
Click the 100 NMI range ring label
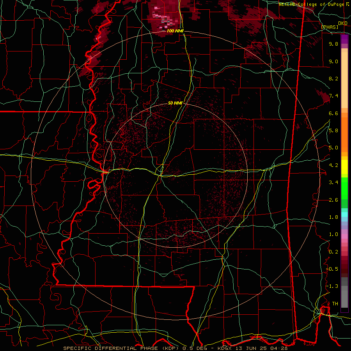(x=175, y=31)
